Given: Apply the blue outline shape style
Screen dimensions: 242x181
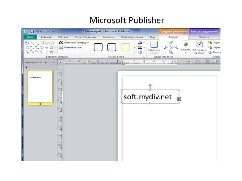Looking at the screenshot, I should [112, 47].
